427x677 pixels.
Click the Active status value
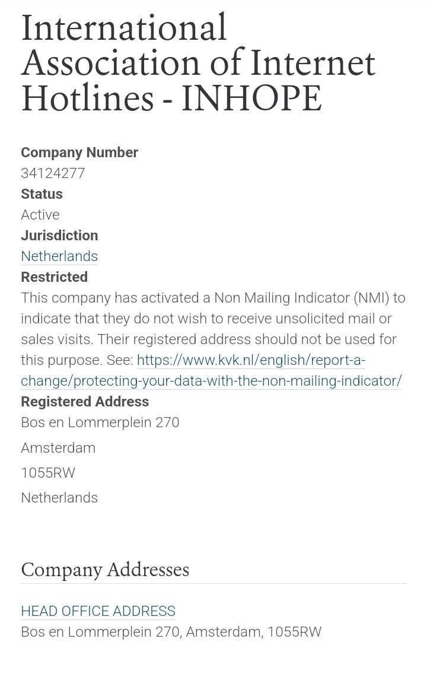[x=40, y=215]
